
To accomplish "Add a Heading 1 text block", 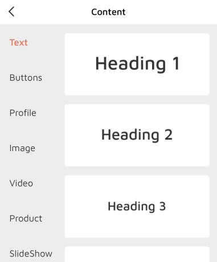I will tap(137, 64).
